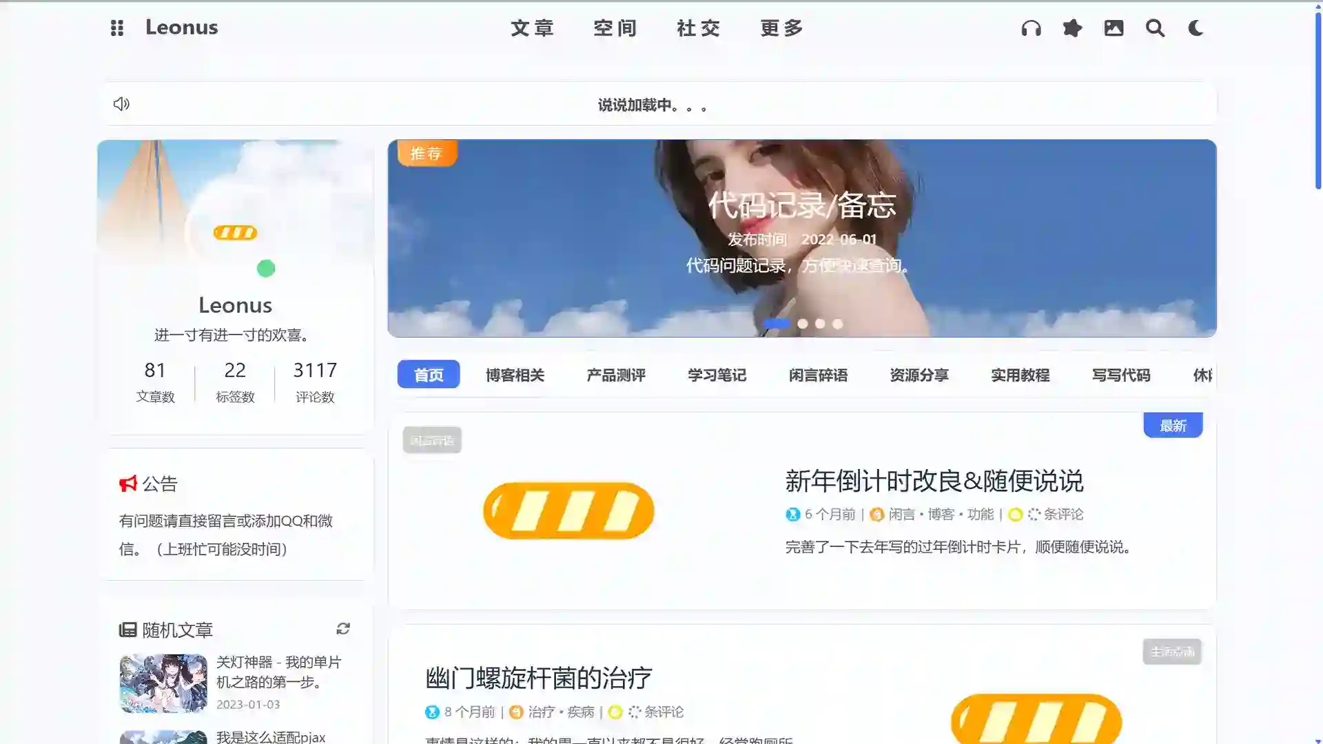Select the 博客相关 category tab
1323x744 pixels.
515,375
